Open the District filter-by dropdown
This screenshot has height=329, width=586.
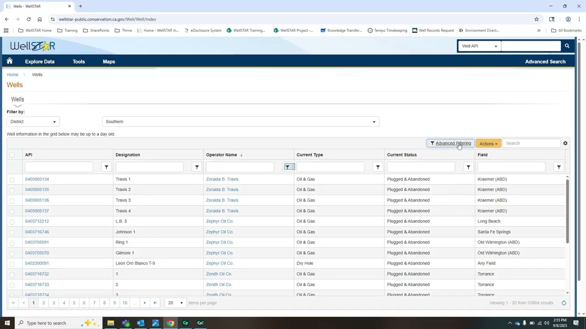pyautogui.click(x=33, y=122)
